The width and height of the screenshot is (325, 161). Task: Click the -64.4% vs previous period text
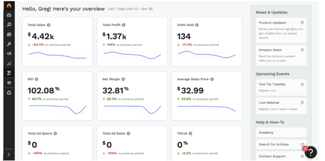point(49,44)
